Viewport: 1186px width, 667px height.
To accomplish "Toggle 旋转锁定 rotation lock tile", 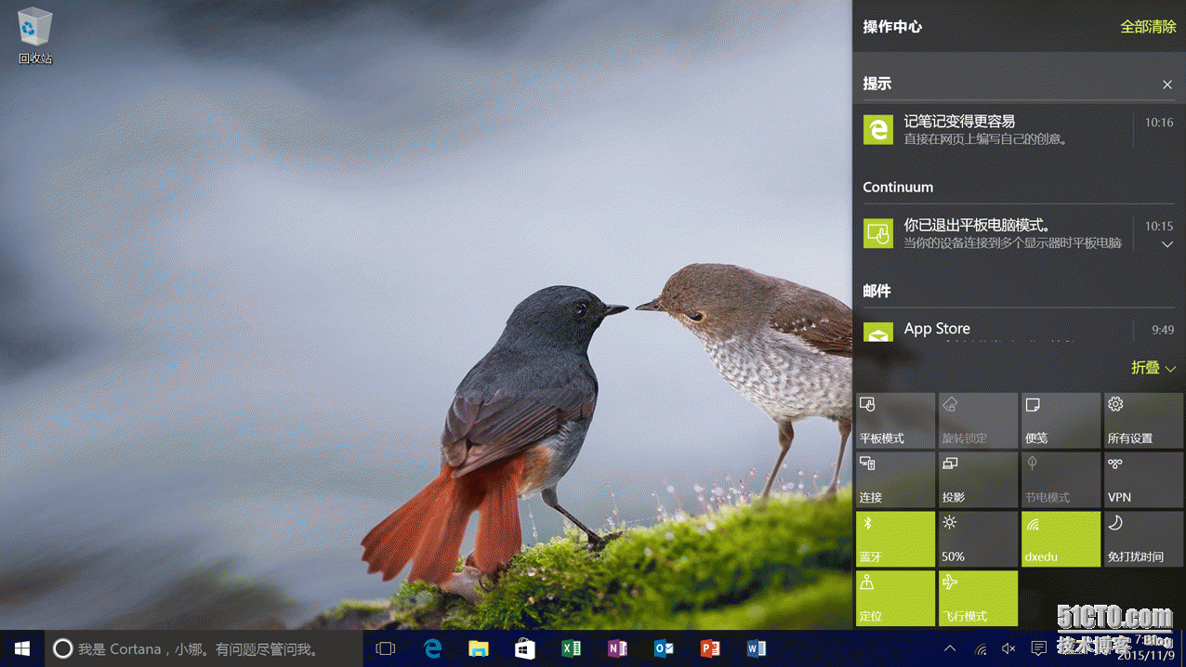I will click(978, 421).
